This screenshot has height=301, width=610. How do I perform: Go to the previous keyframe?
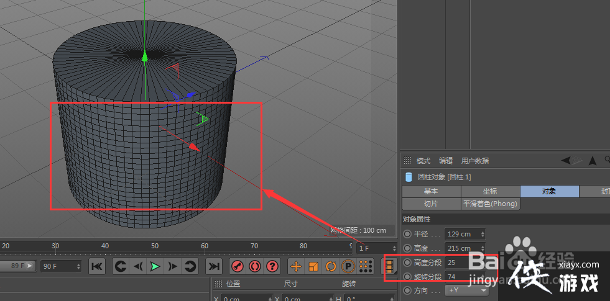120,266
